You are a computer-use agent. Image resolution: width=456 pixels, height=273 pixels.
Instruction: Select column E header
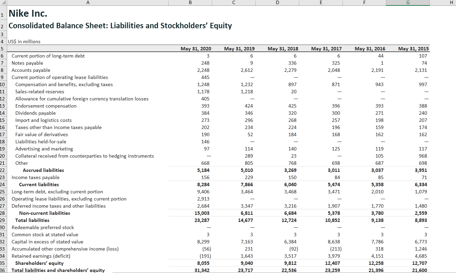pyautogui.click(x=321, y=3)
